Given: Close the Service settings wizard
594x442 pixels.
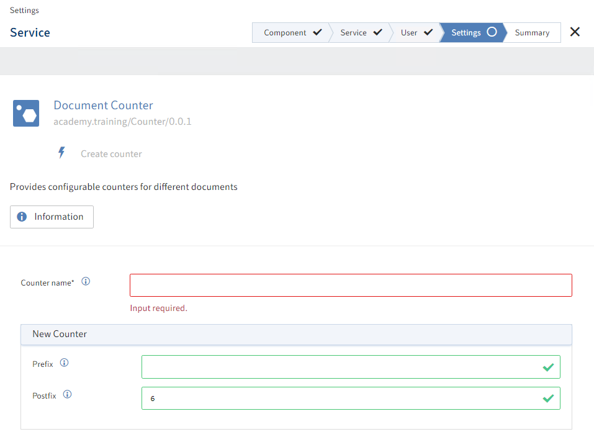Looking at the screenshot, I should (575, 32).
